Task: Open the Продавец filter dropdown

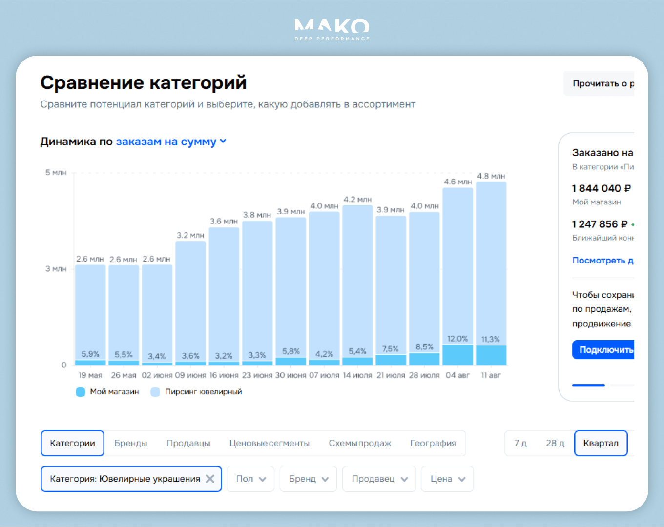Action: tap(379, 479)
